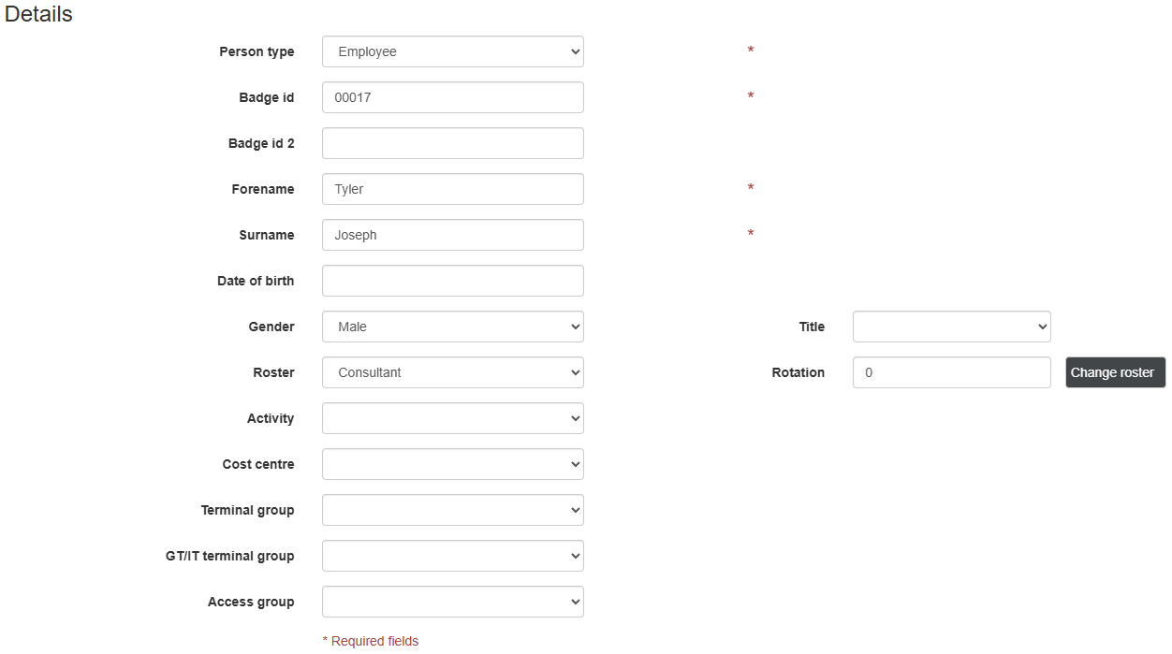This screenshot has height=654, width=1172.
Task: Click the Details heading
Action: click(37, 14)
